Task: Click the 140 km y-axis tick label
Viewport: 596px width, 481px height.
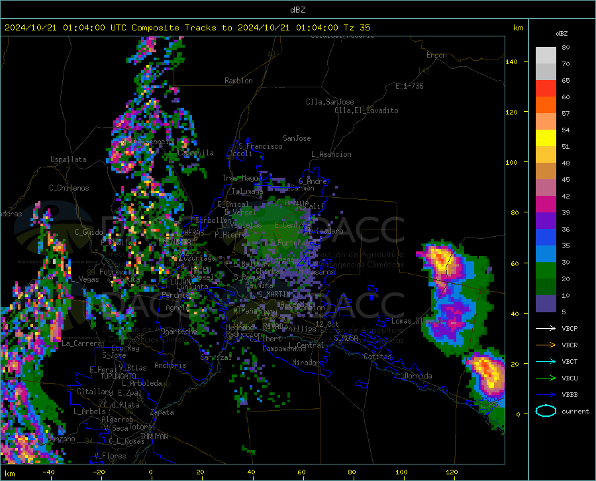Action: [x=511, y=62]
